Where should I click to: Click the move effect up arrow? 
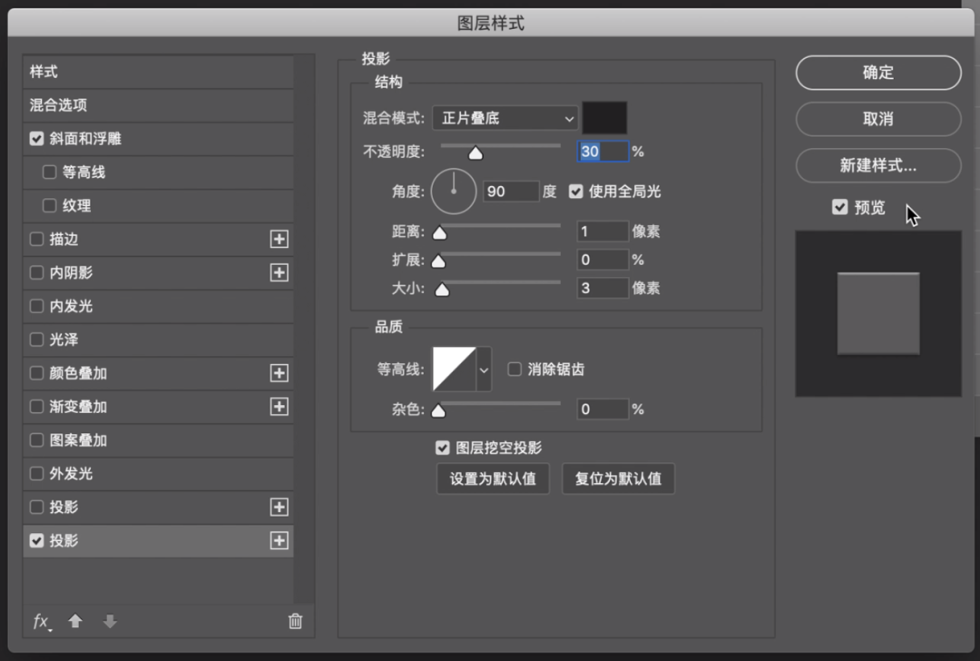click(75, 622)
